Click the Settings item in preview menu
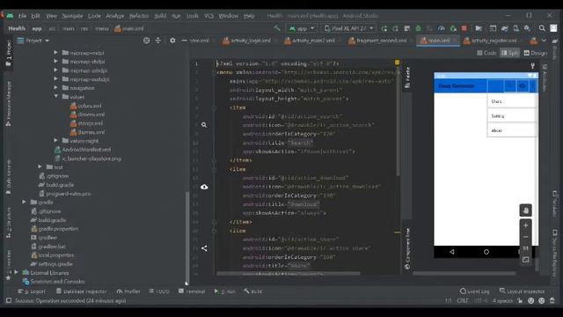The height and width of the screenshot is (317, 563). [x=511, y=115]
